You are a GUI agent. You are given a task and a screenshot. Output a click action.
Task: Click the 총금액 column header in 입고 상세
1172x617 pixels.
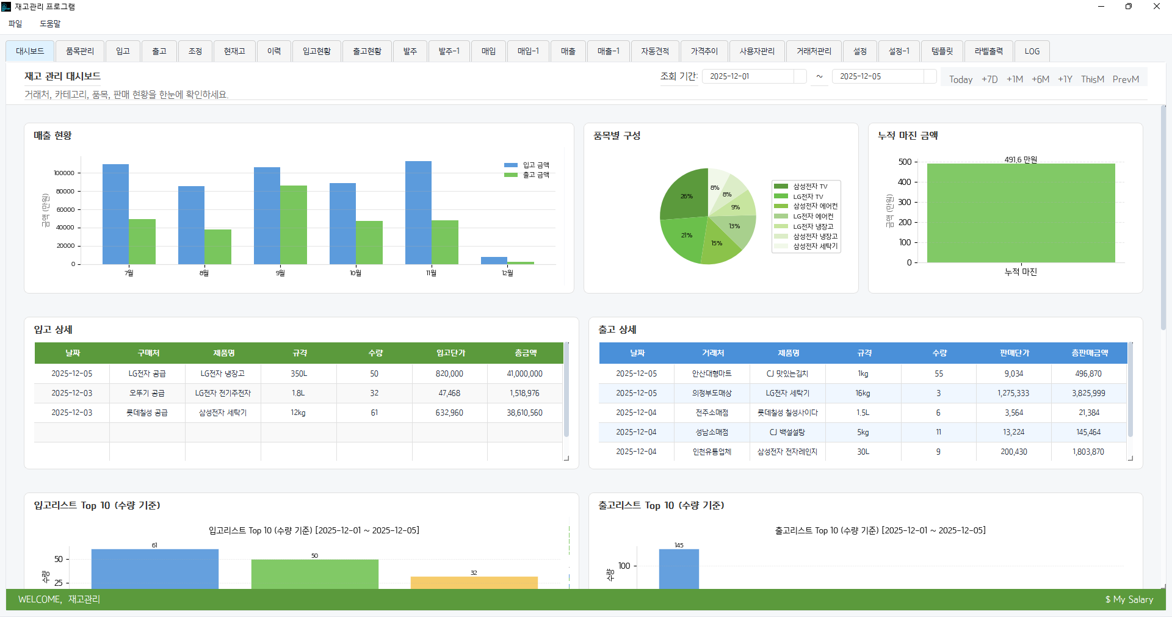(525, 353)
